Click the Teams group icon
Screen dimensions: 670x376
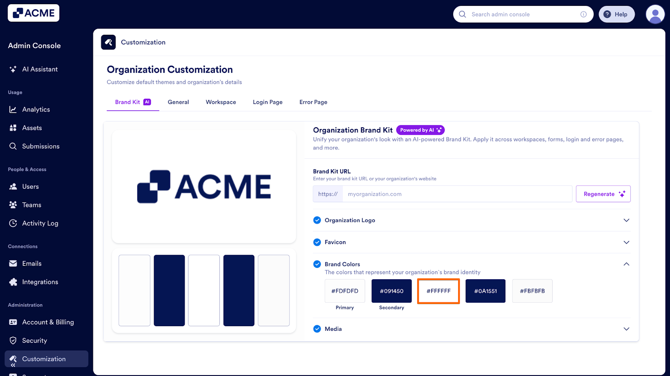coord(13,205)
